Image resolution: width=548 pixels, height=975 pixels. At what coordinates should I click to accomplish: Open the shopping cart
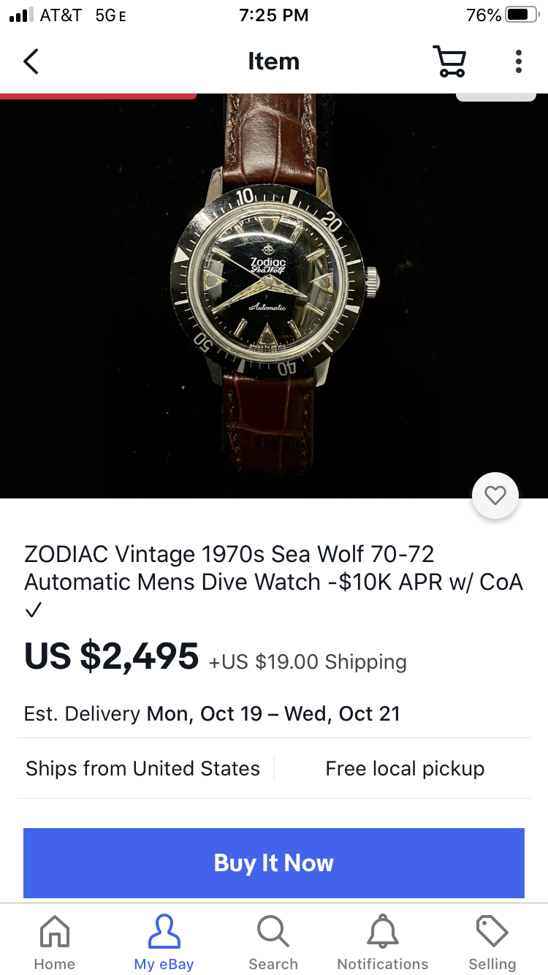[449, 61]
